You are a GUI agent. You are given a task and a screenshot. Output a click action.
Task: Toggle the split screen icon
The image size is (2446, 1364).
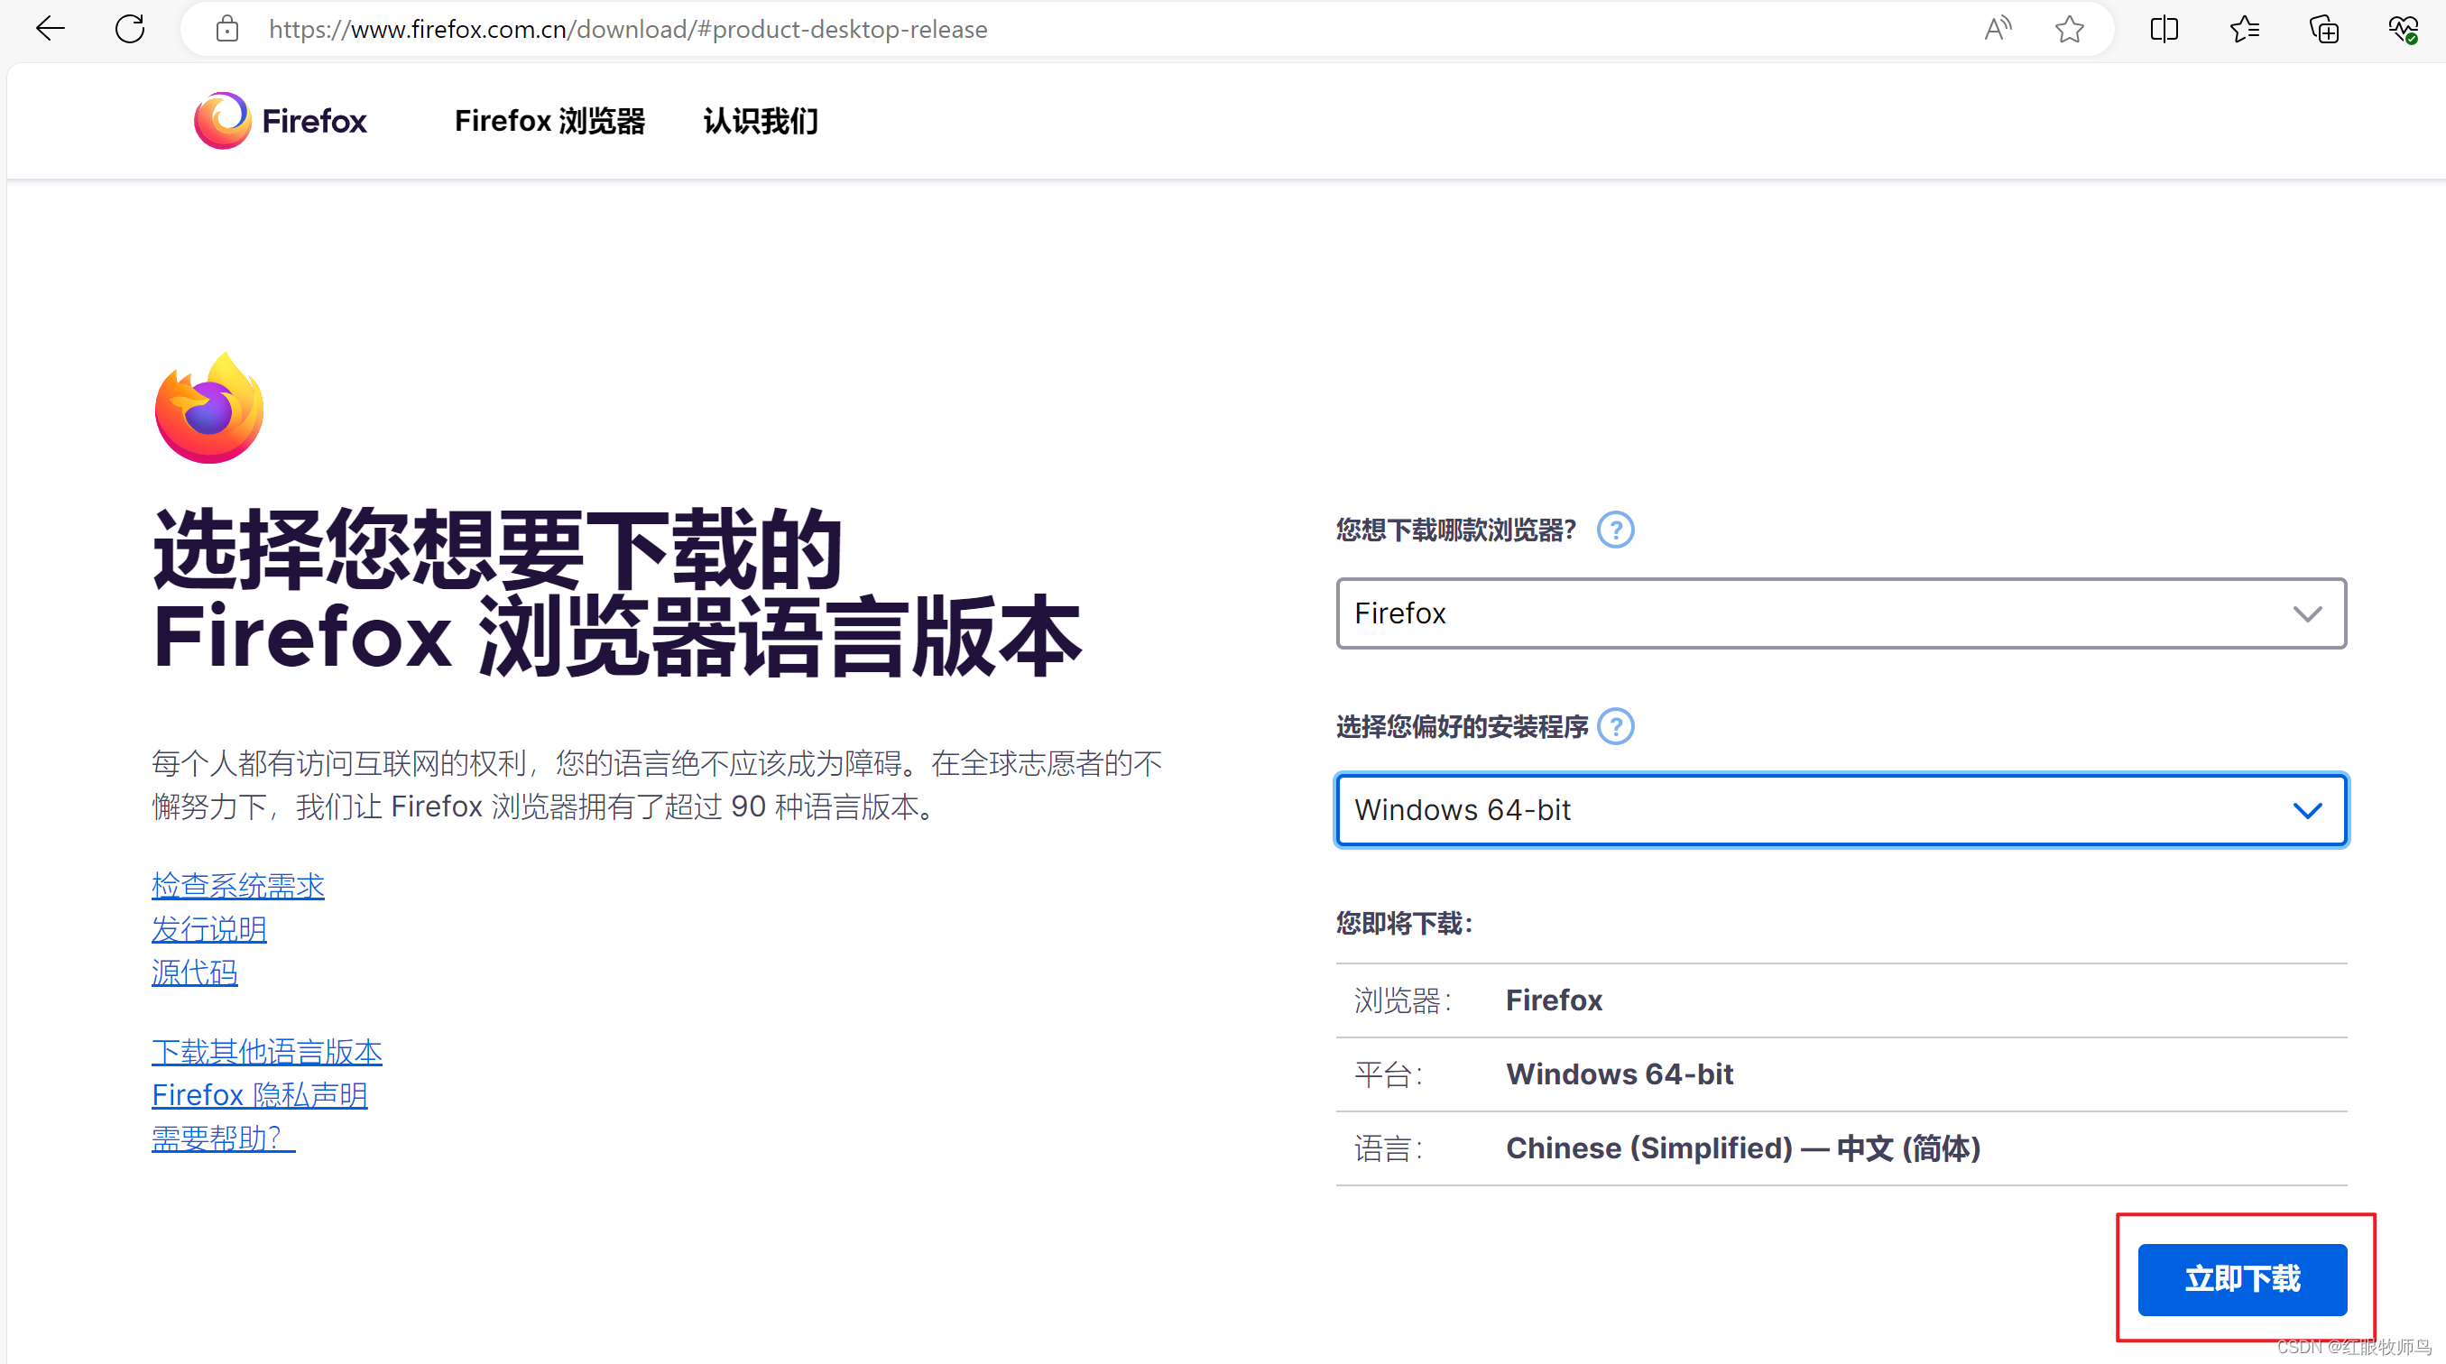pyautogui.click(x=2164, y=29)
